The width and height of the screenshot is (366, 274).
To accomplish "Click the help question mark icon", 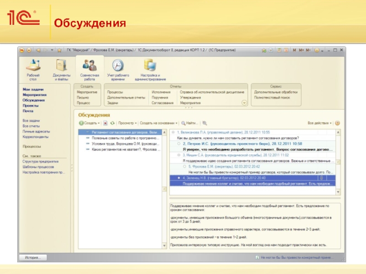I will pos(338,123).
